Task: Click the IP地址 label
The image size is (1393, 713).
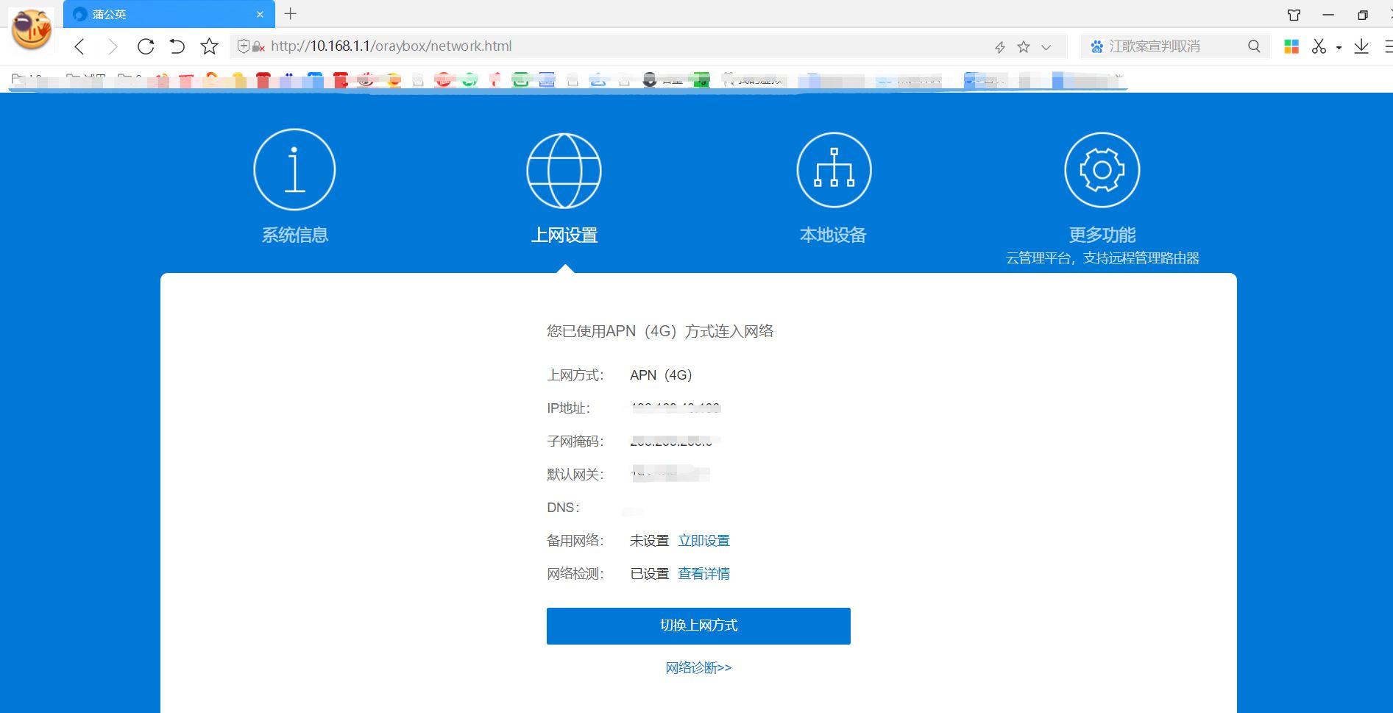Action: click(568, 408)
